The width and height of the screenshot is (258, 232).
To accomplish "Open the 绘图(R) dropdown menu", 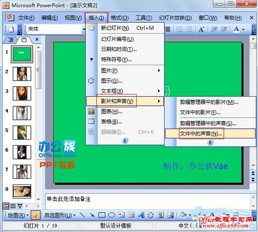I will click(x=18, y=215).
